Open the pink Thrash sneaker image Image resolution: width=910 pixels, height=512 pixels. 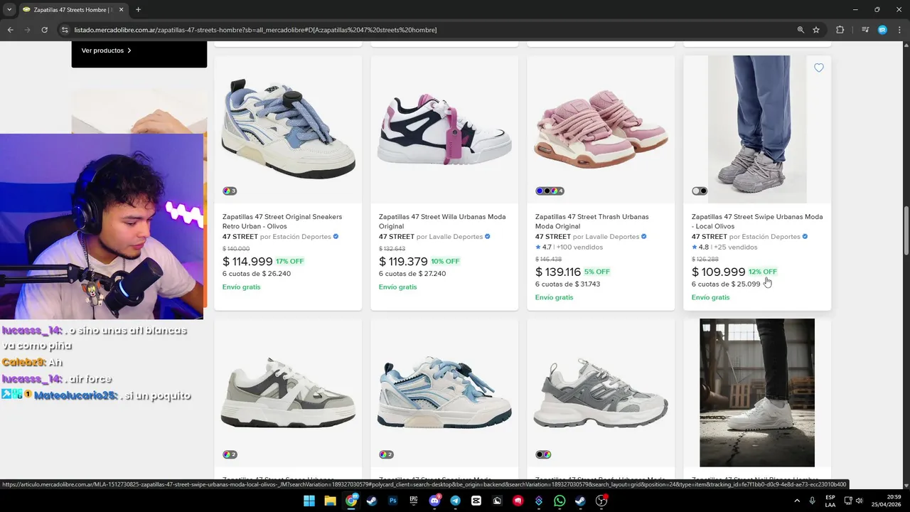601,129
